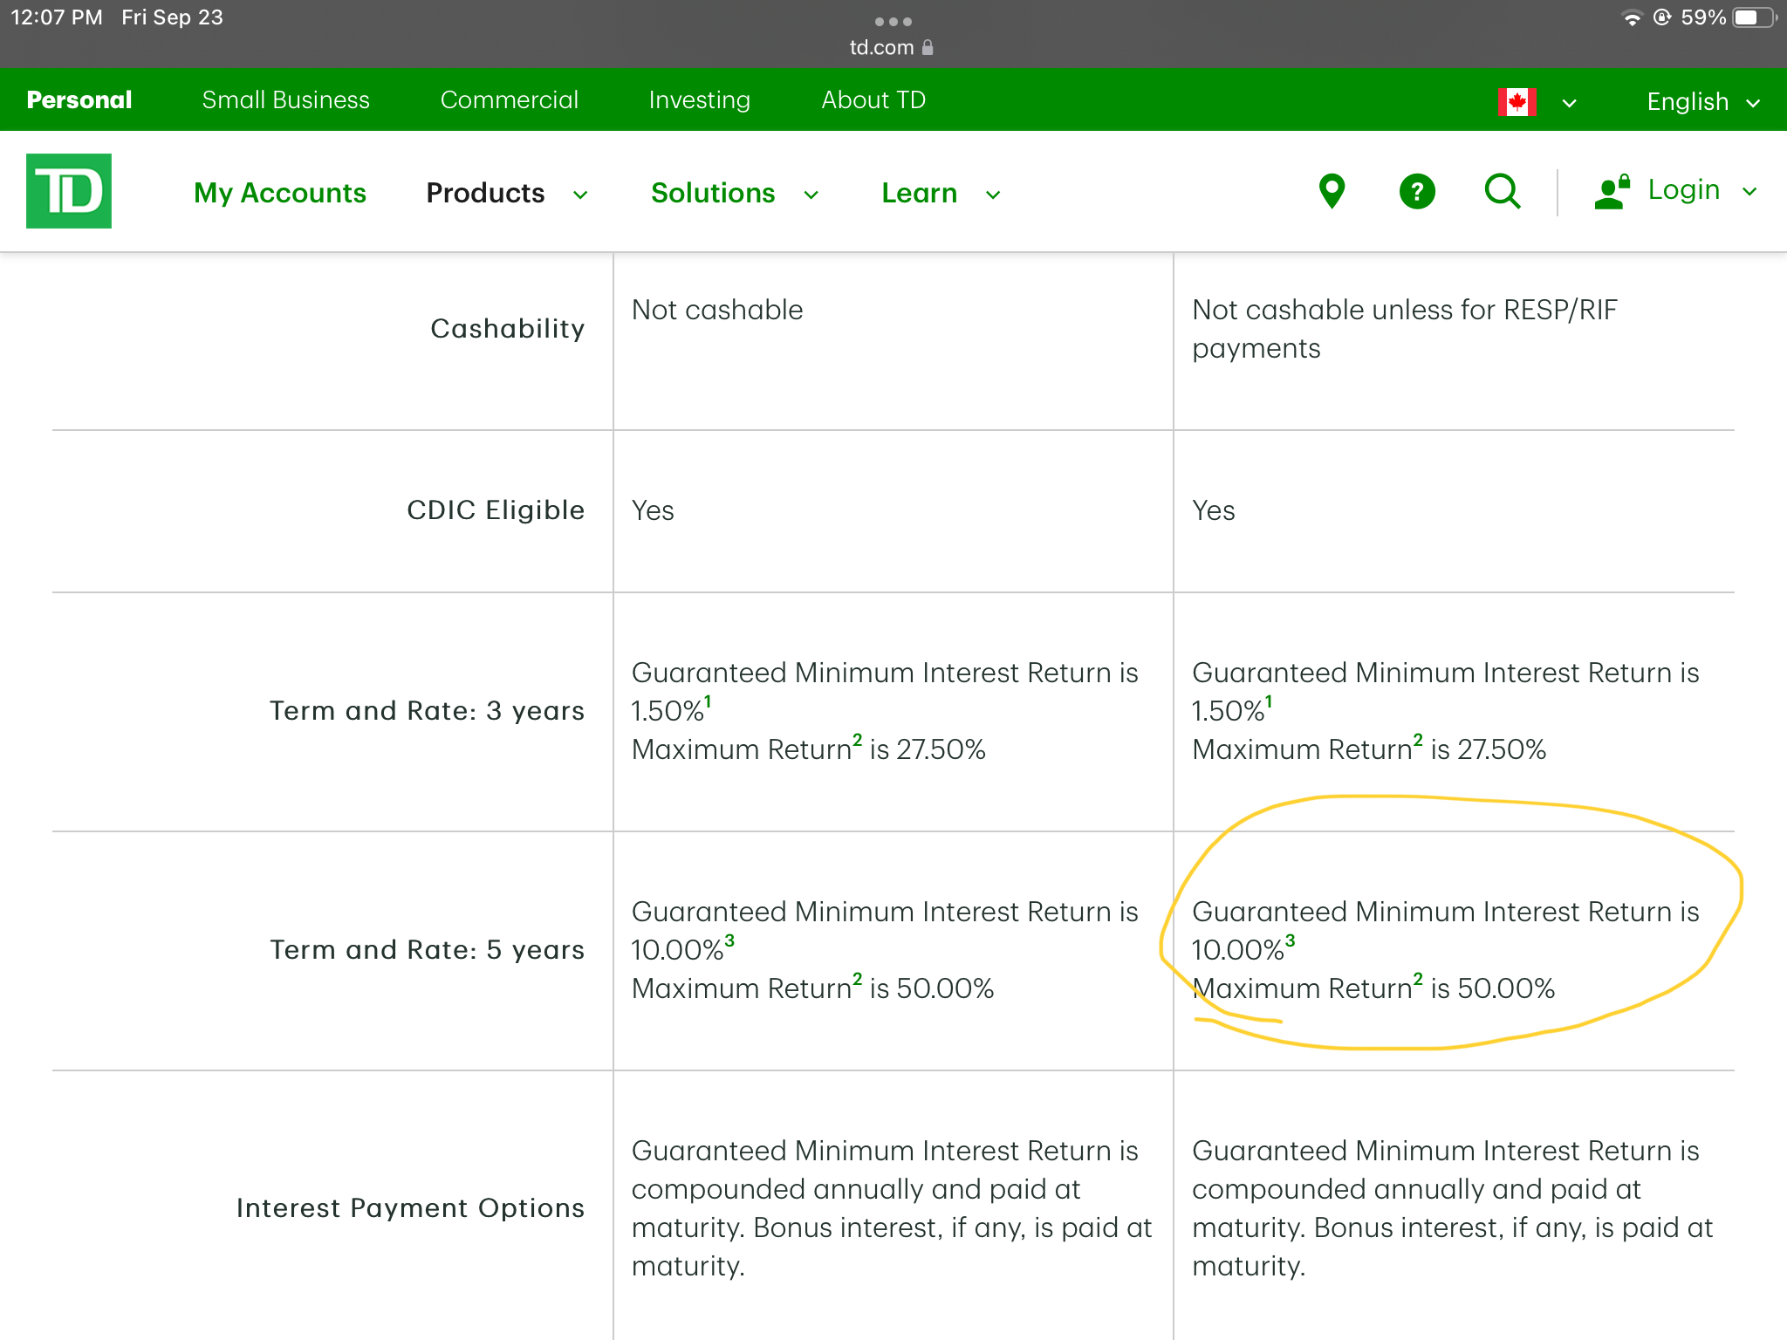The width and height of the screenshot is (1787, 1340).
Task: Expand the country selector chevron
Action: coord(1569,103)
